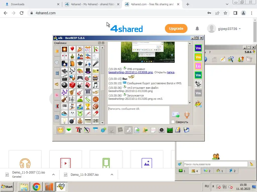Open the ? help menu in back BeeBEEP window
The height and width of the screenshot is (192, 257).
pos(210,52)
